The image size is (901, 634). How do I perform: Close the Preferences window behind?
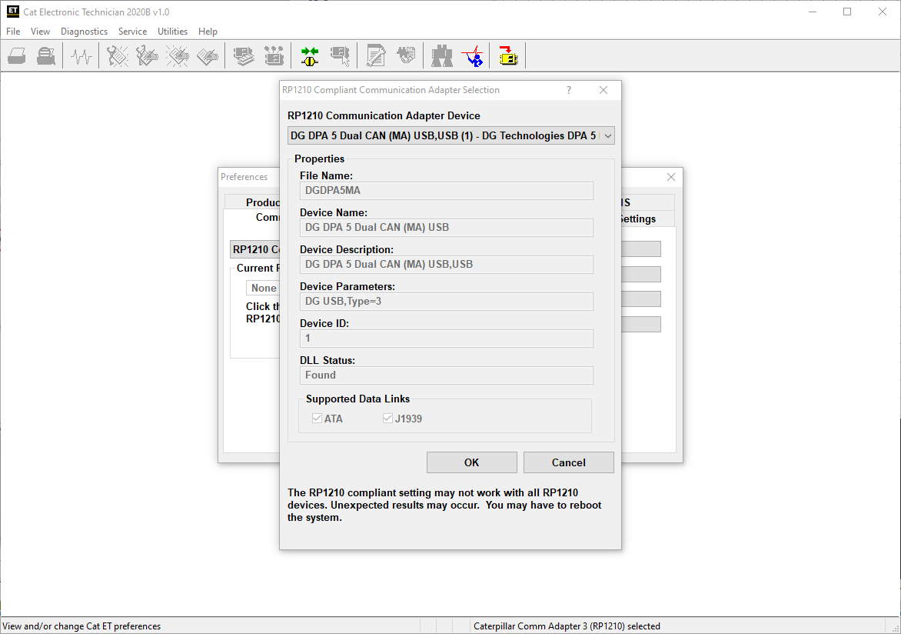670,177
